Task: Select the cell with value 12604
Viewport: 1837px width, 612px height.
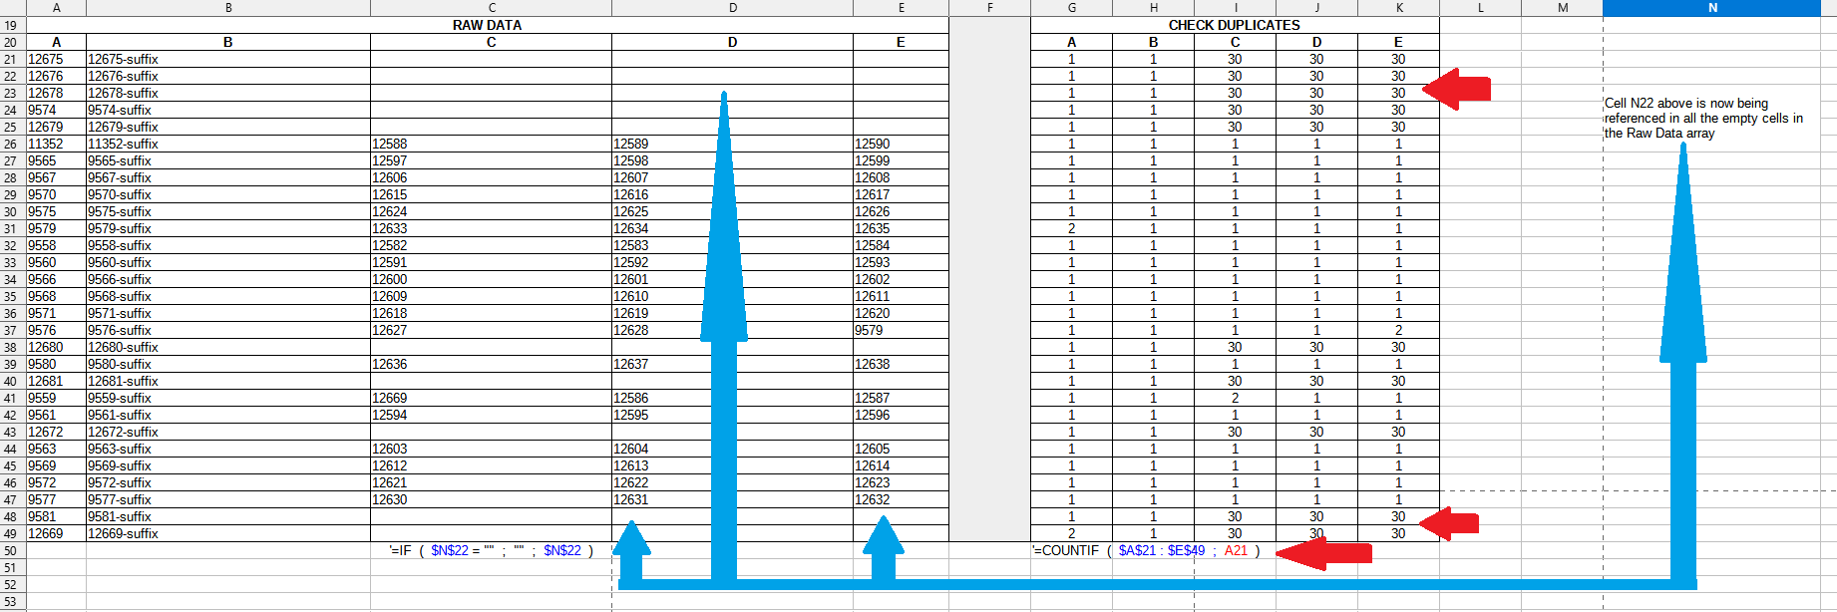Action: [732, 449]
